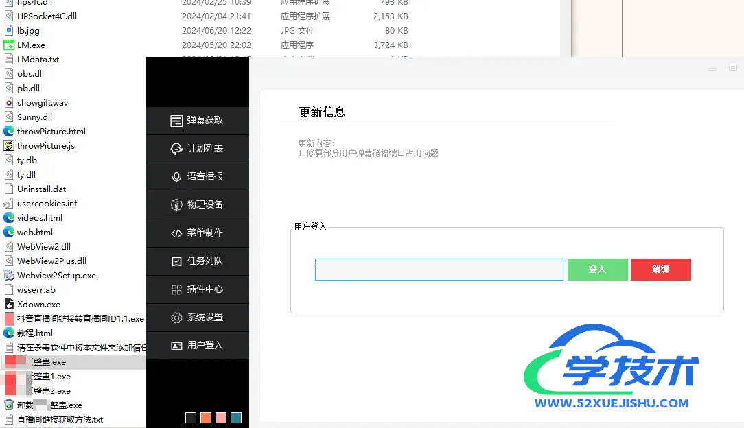Switch to the 用户登入 sidebar tab
The width and height of the screenshot is (744, 428).
pyautogui.click(x=197, y=346)
